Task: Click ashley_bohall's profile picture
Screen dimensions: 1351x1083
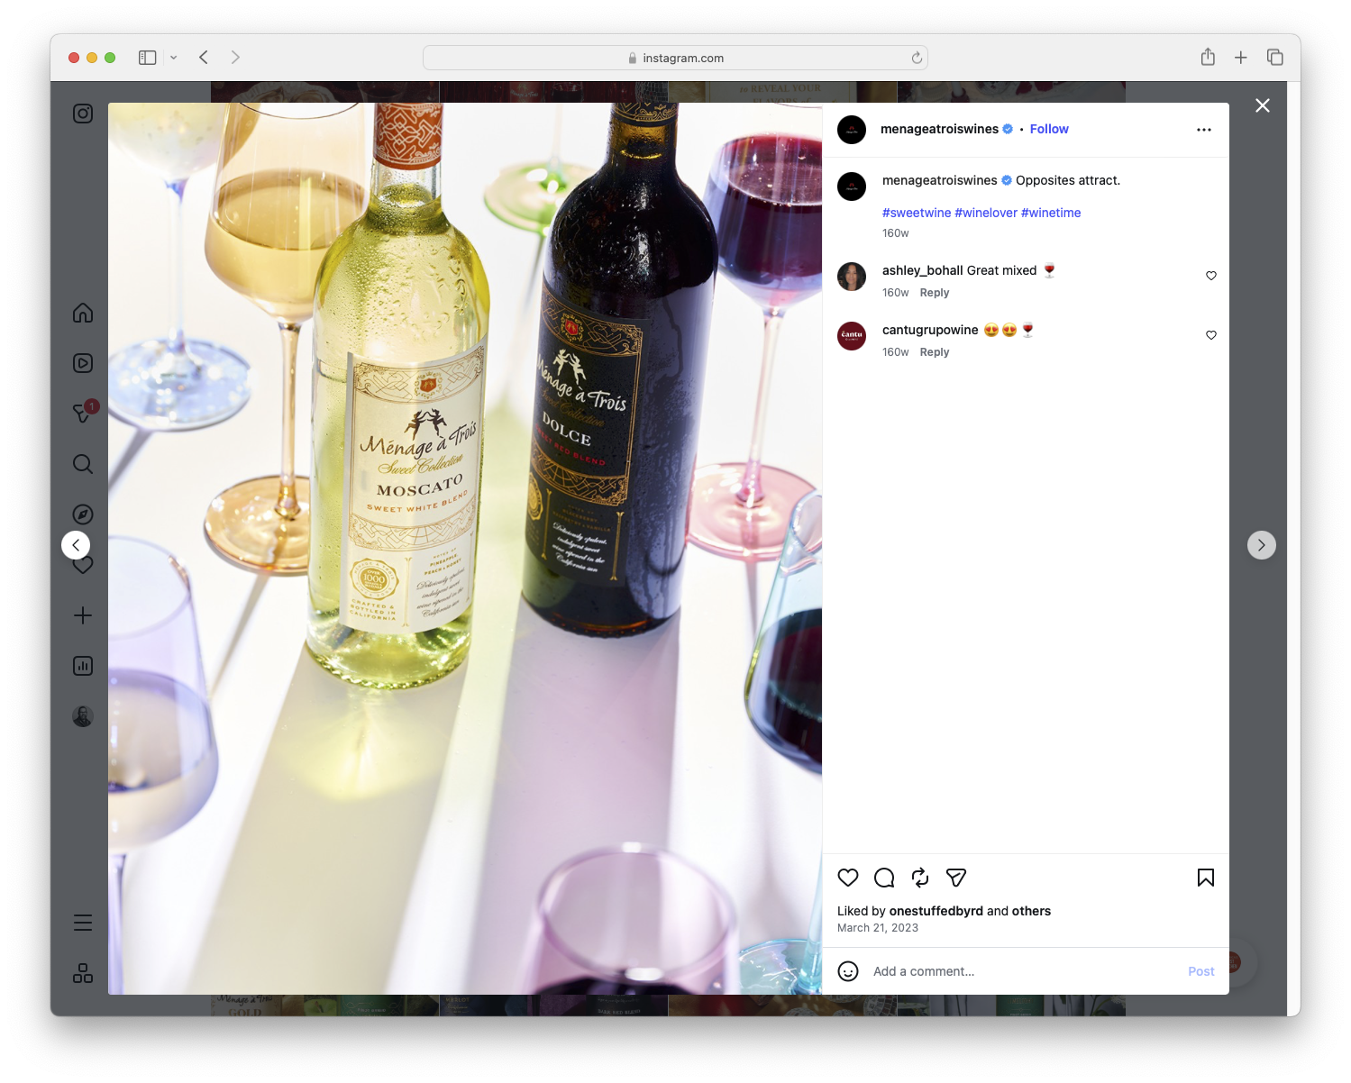Action: pyautogui.click(x=852, y=277)
